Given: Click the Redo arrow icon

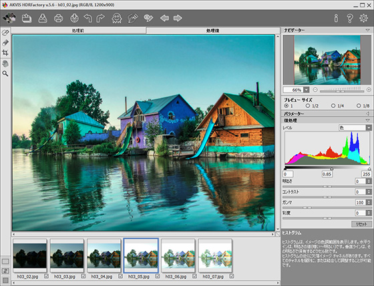Looking at the screenshot, I should 100,18.
